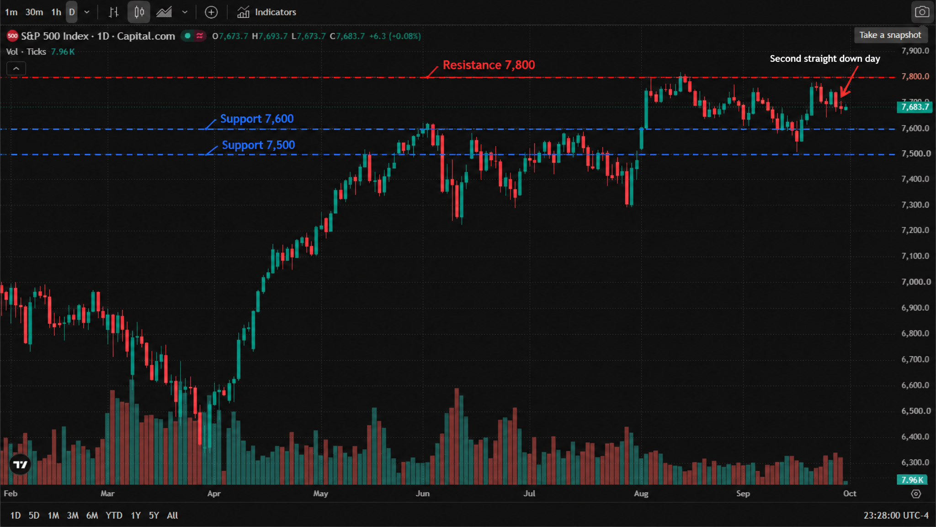Screen dimensions: 936x527
Task: Open the chart style dropdown arrow
Action: coord(185,12)
